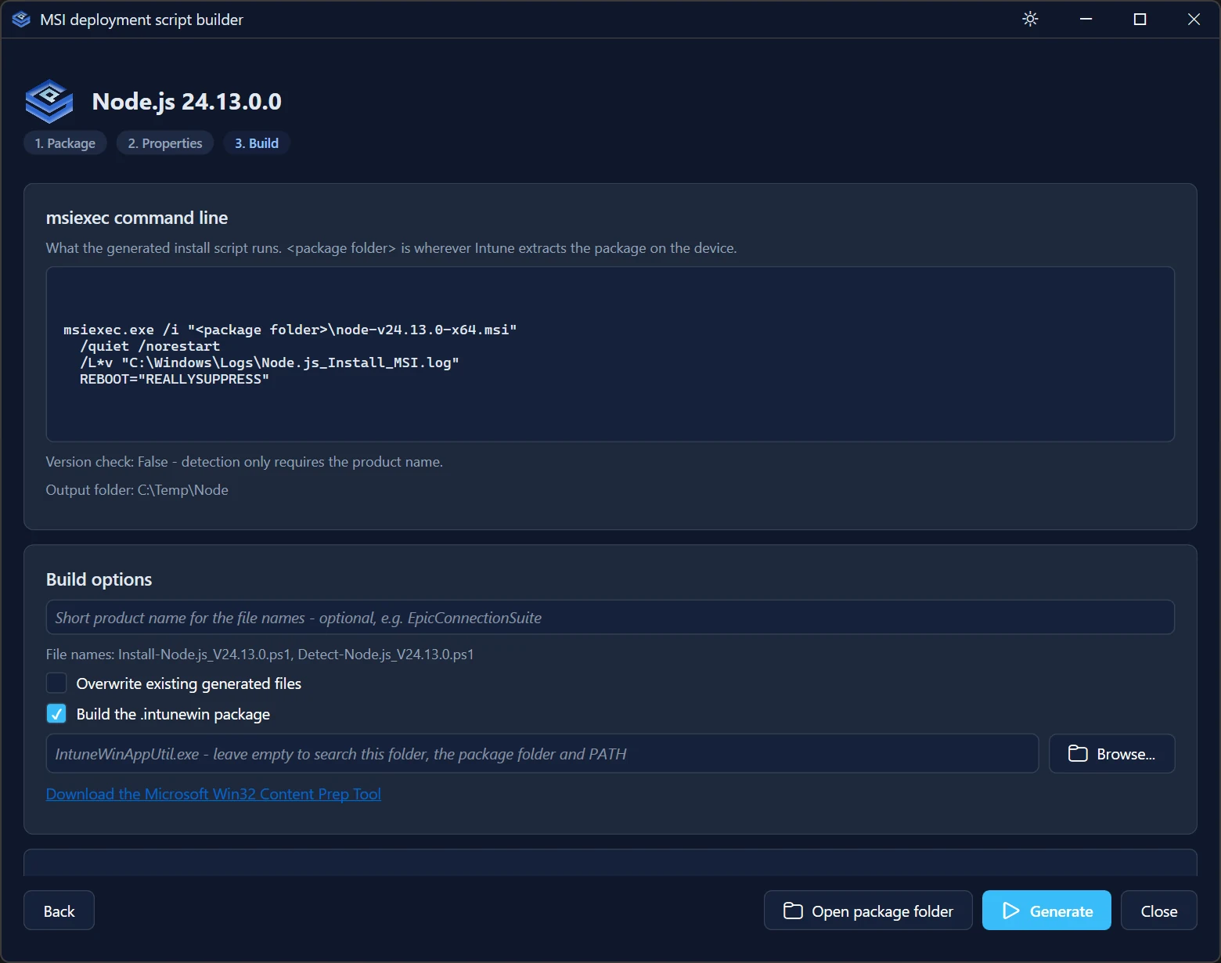This screenshot has width=1221, height=963.
Task: Click the folder icon on Open package folder
Action: tap(793, 911)
